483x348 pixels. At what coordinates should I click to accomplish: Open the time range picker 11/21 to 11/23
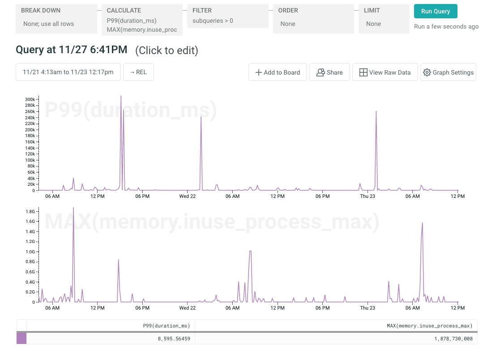(x=68, y=72)
